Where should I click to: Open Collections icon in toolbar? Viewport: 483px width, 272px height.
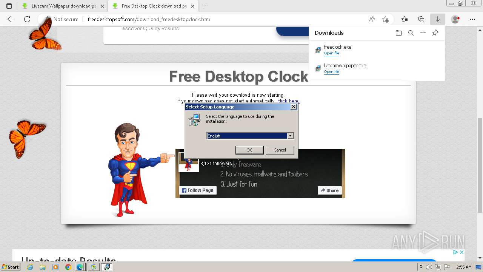(421, 19)
